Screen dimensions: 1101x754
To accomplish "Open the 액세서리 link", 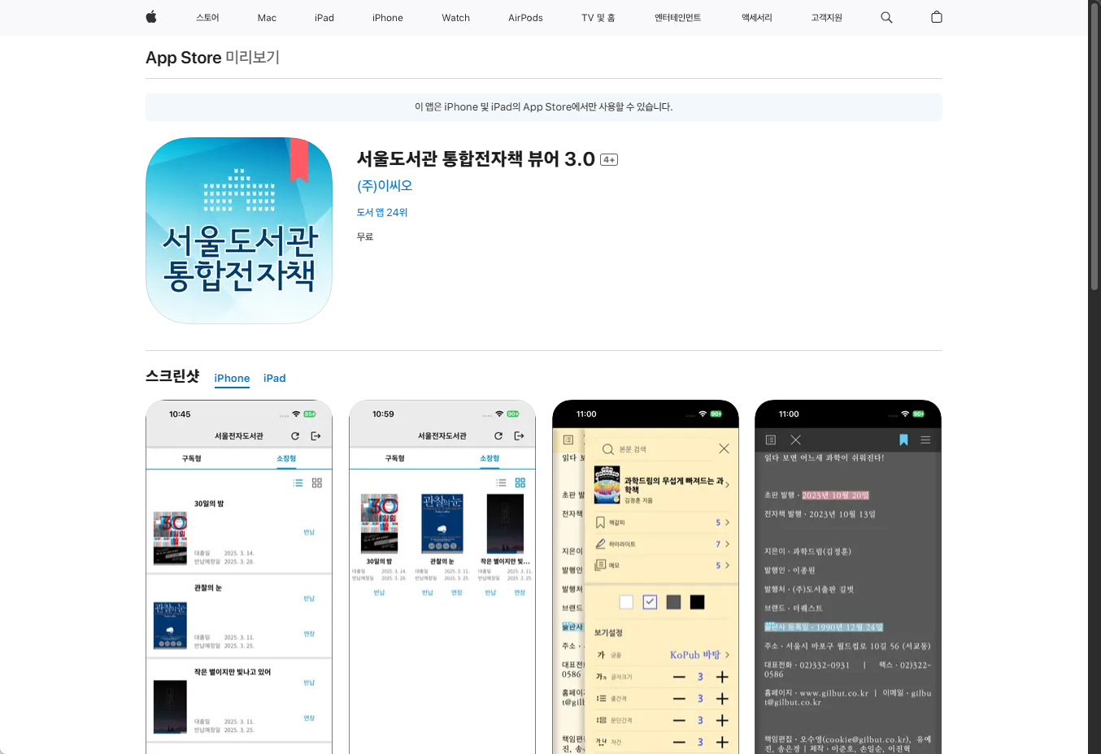I will click(757, 17).
